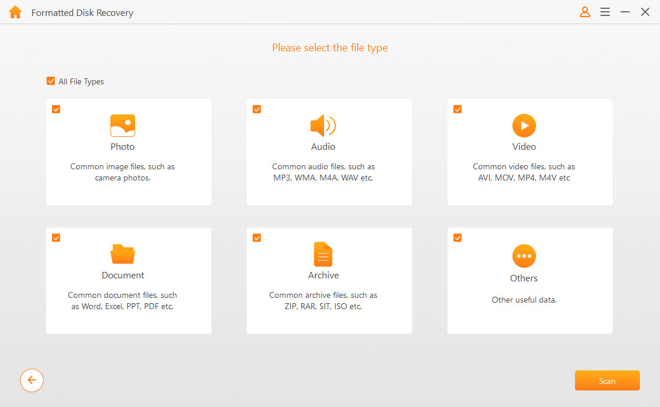Disable the Archive checkbox

click(x=257, y=238)
